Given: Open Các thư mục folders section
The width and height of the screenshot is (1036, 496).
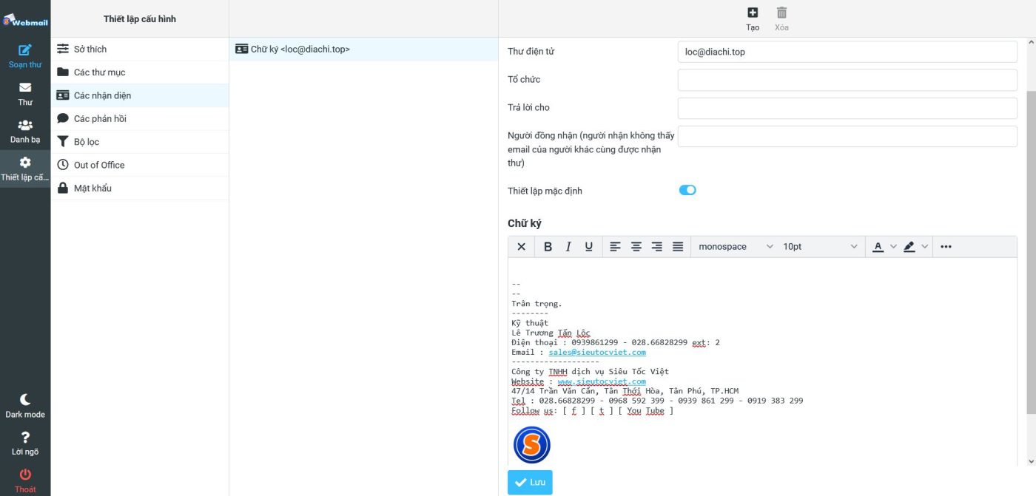Looking at the screenshot, I should 139,72.
